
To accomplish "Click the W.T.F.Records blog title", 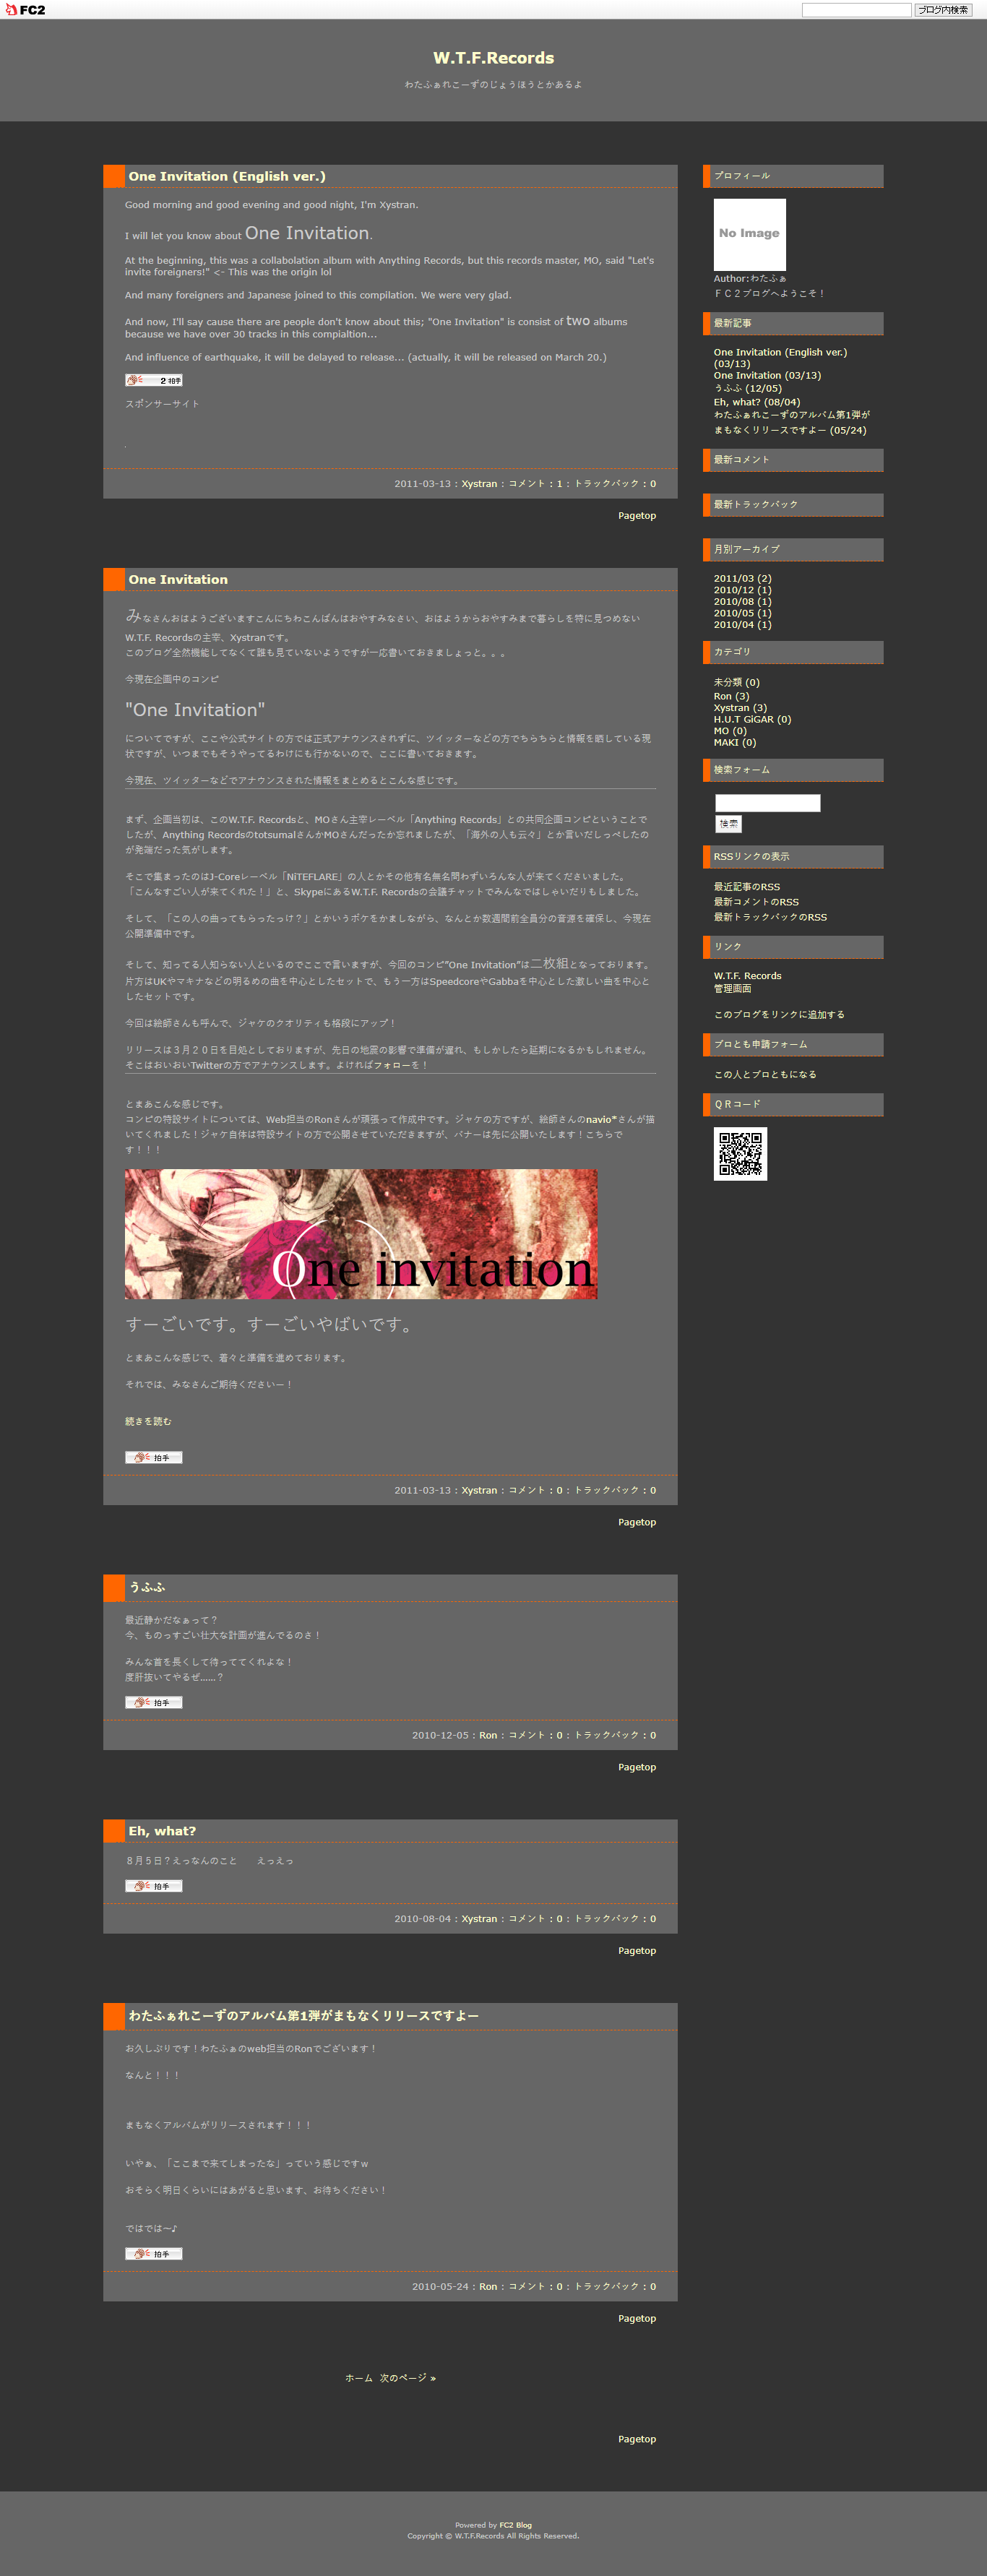I will pos(493,58).
